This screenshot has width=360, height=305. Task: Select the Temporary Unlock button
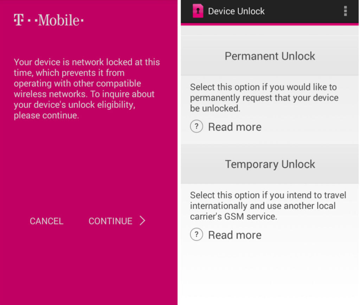coord(270,164)
